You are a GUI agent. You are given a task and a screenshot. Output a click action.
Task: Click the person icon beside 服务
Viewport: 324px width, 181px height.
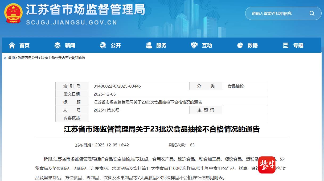149,46
